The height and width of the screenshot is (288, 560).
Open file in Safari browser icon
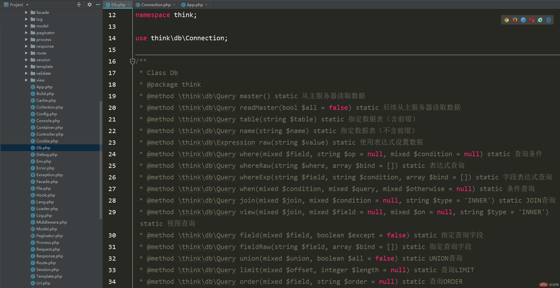click(523, 20)
